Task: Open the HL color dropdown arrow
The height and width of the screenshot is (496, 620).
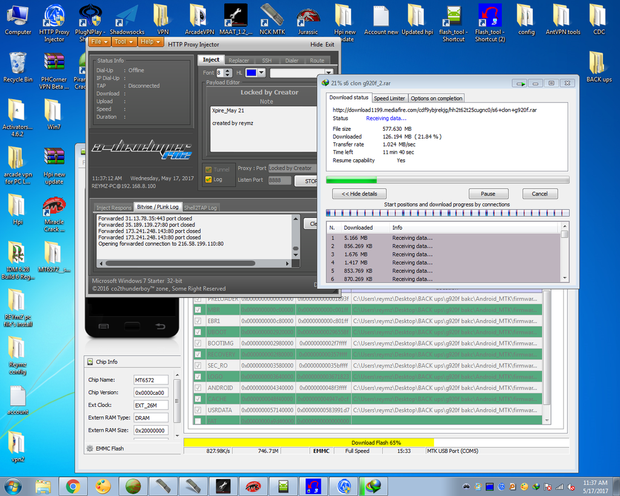Action: [x=261, y=73]
